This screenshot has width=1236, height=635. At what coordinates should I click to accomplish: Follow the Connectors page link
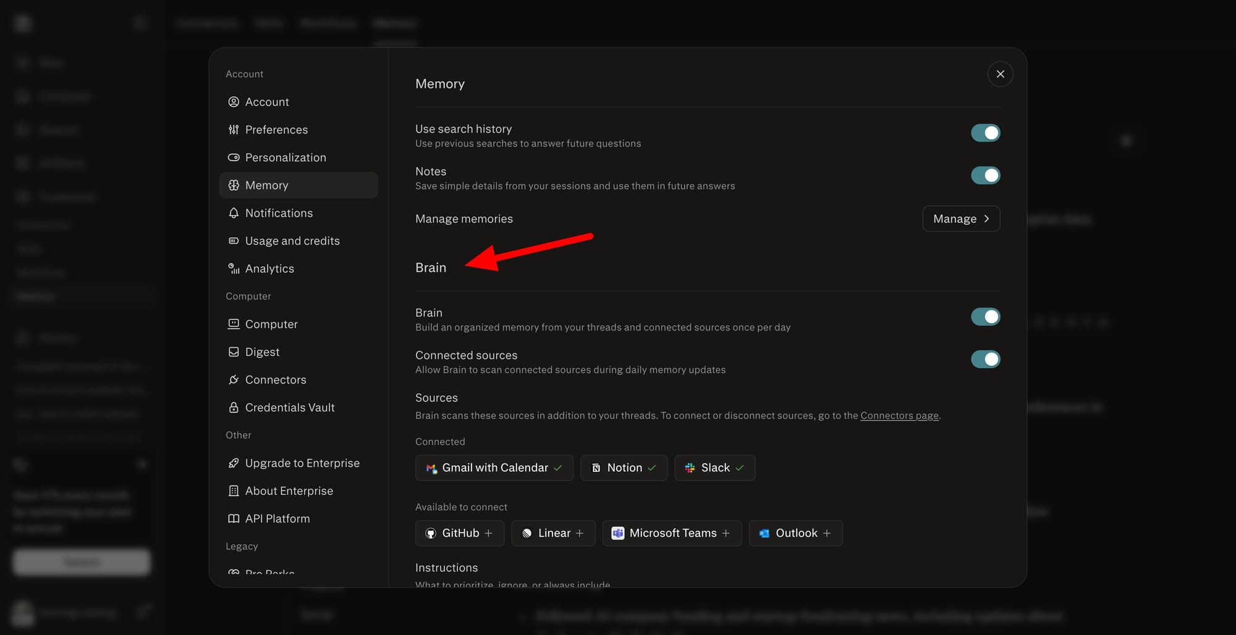coord(899,416)
